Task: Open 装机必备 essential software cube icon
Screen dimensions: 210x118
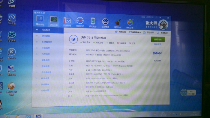Action: (130, 24)
